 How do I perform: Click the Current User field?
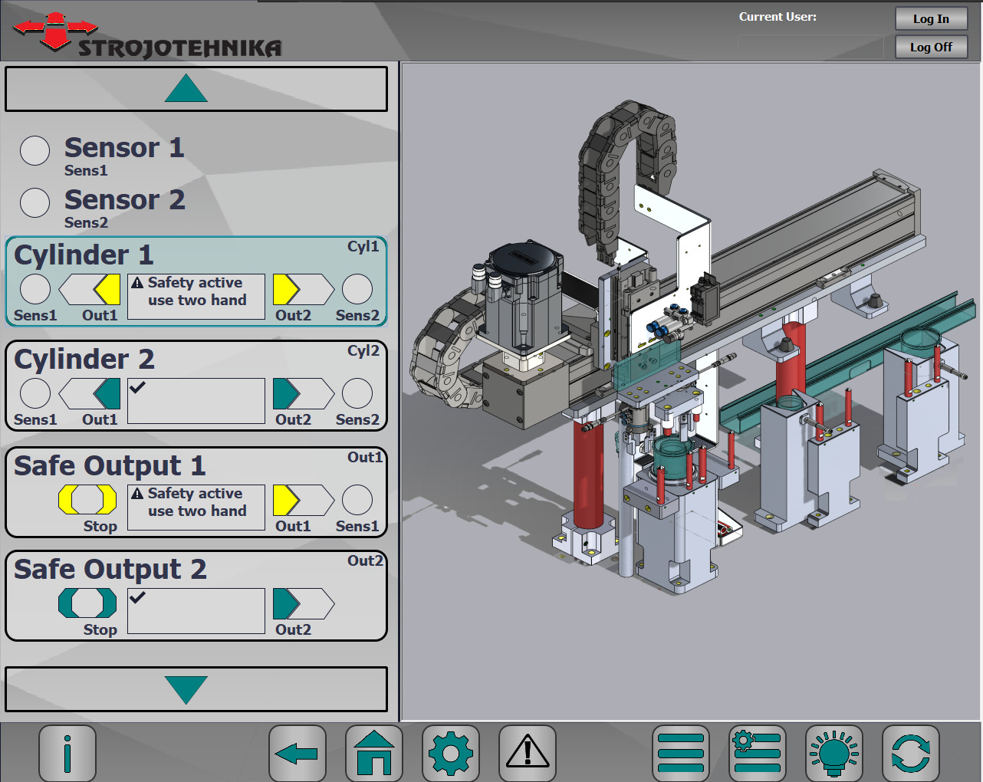click(810, 47)
